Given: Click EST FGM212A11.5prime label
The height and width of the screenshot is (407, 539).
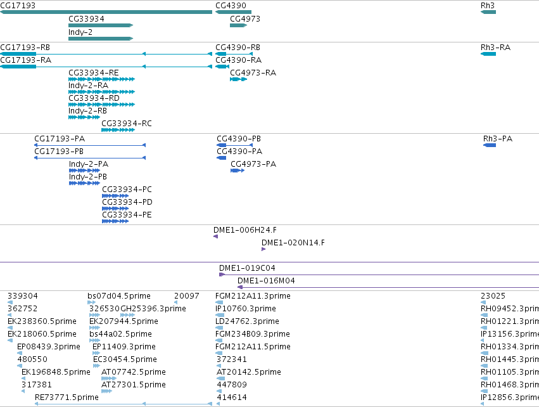Looking at the screenshot, I should (253, 347).
